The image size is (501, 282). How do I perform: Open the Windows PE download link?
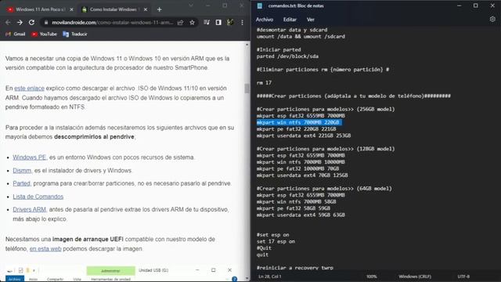pyautogui.click(x=30, y=157)
